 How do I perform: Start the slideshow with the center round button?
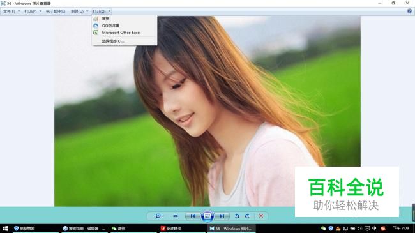pos(207,216)
